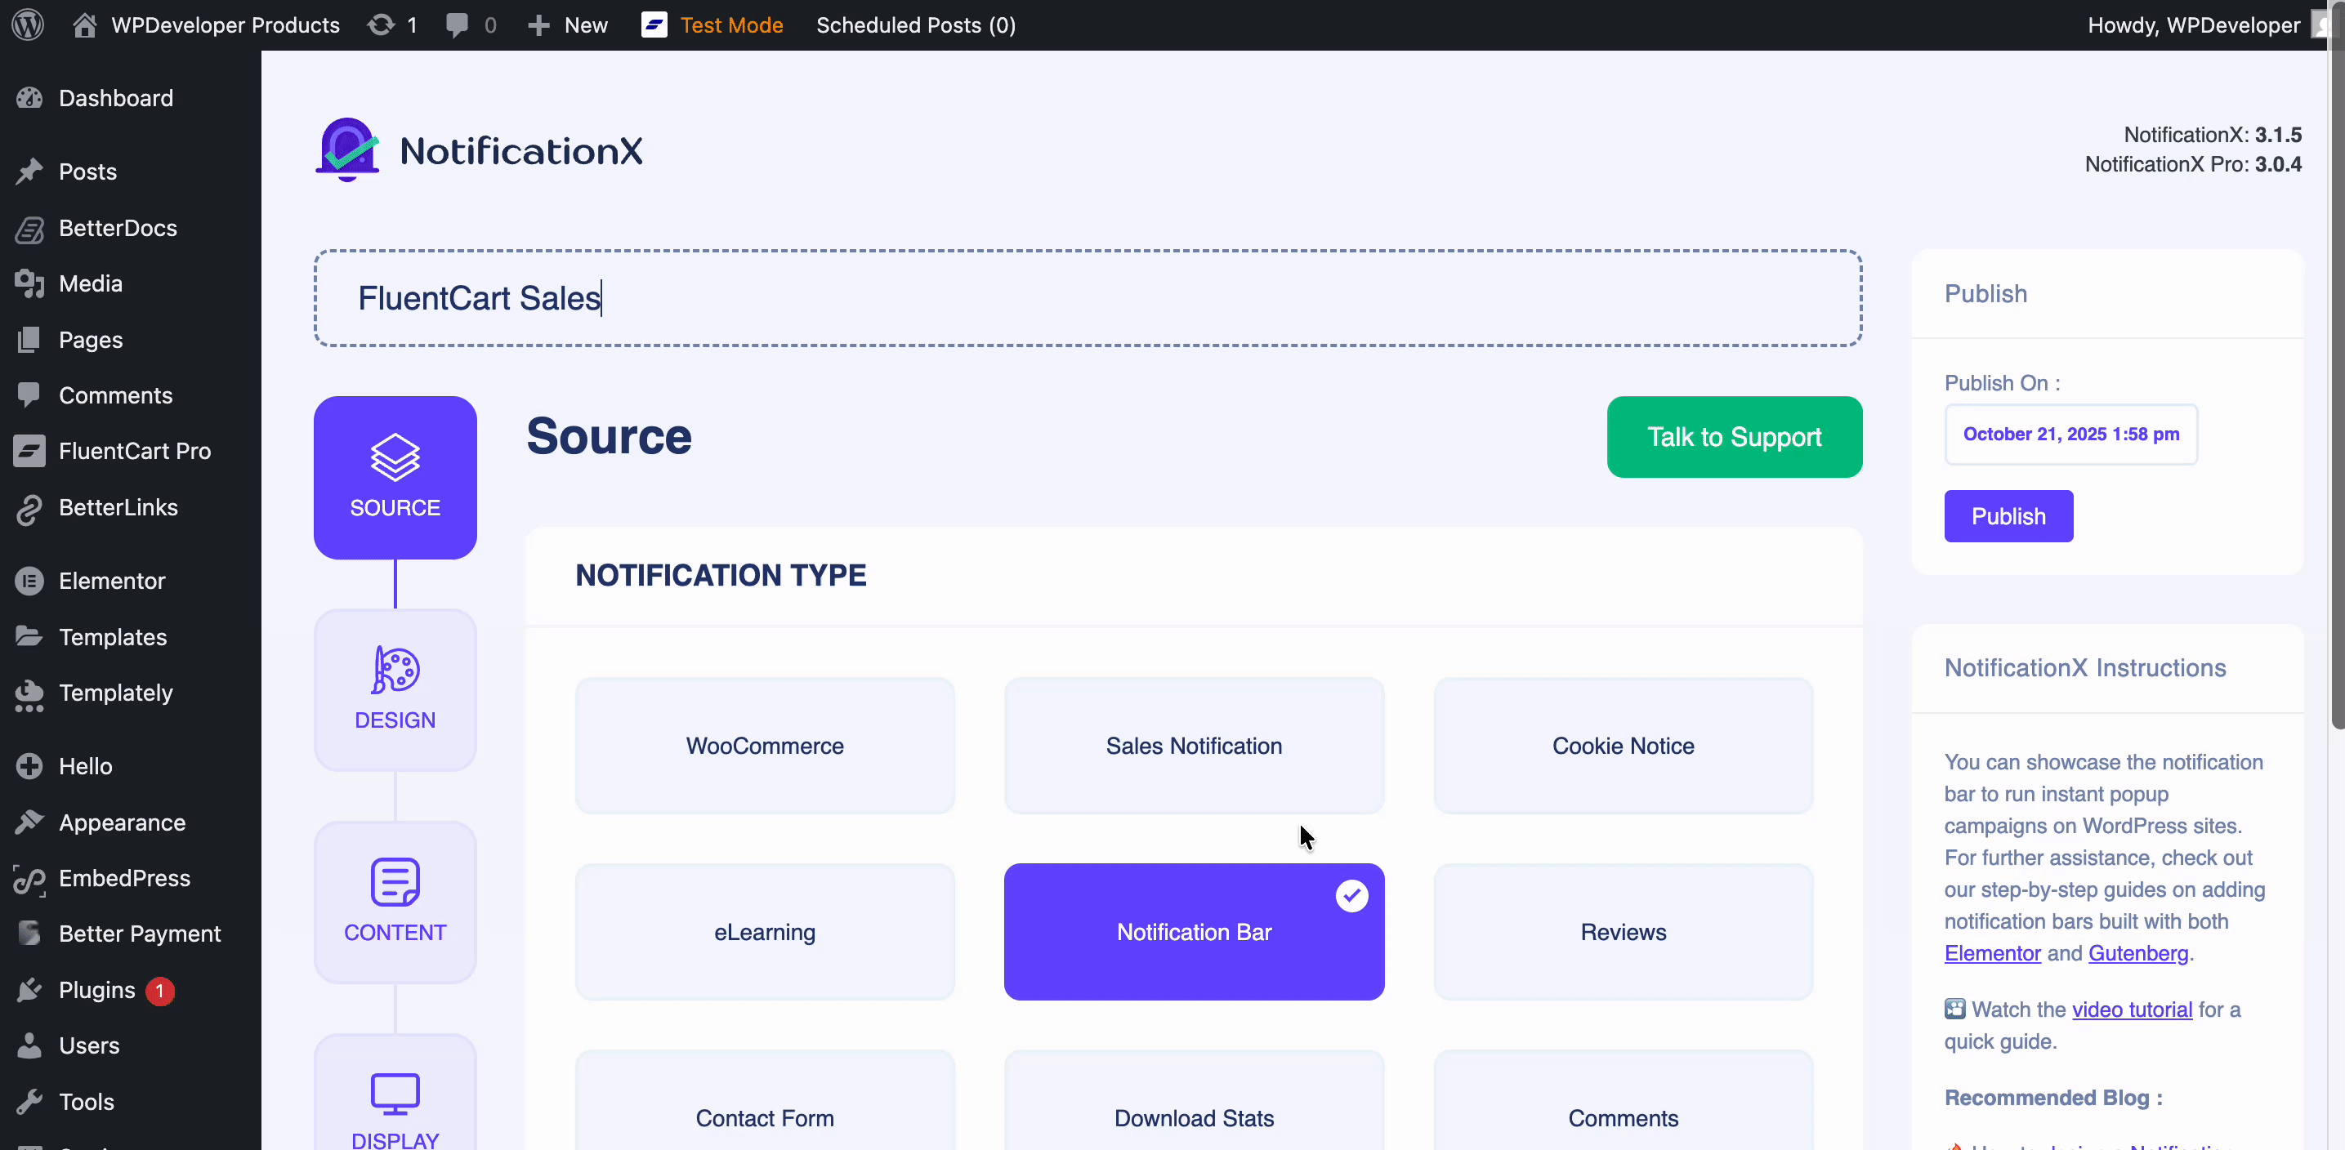Click the FluentCart Sales title field
2345x1150 pixels.
(x=1087, y=298)
